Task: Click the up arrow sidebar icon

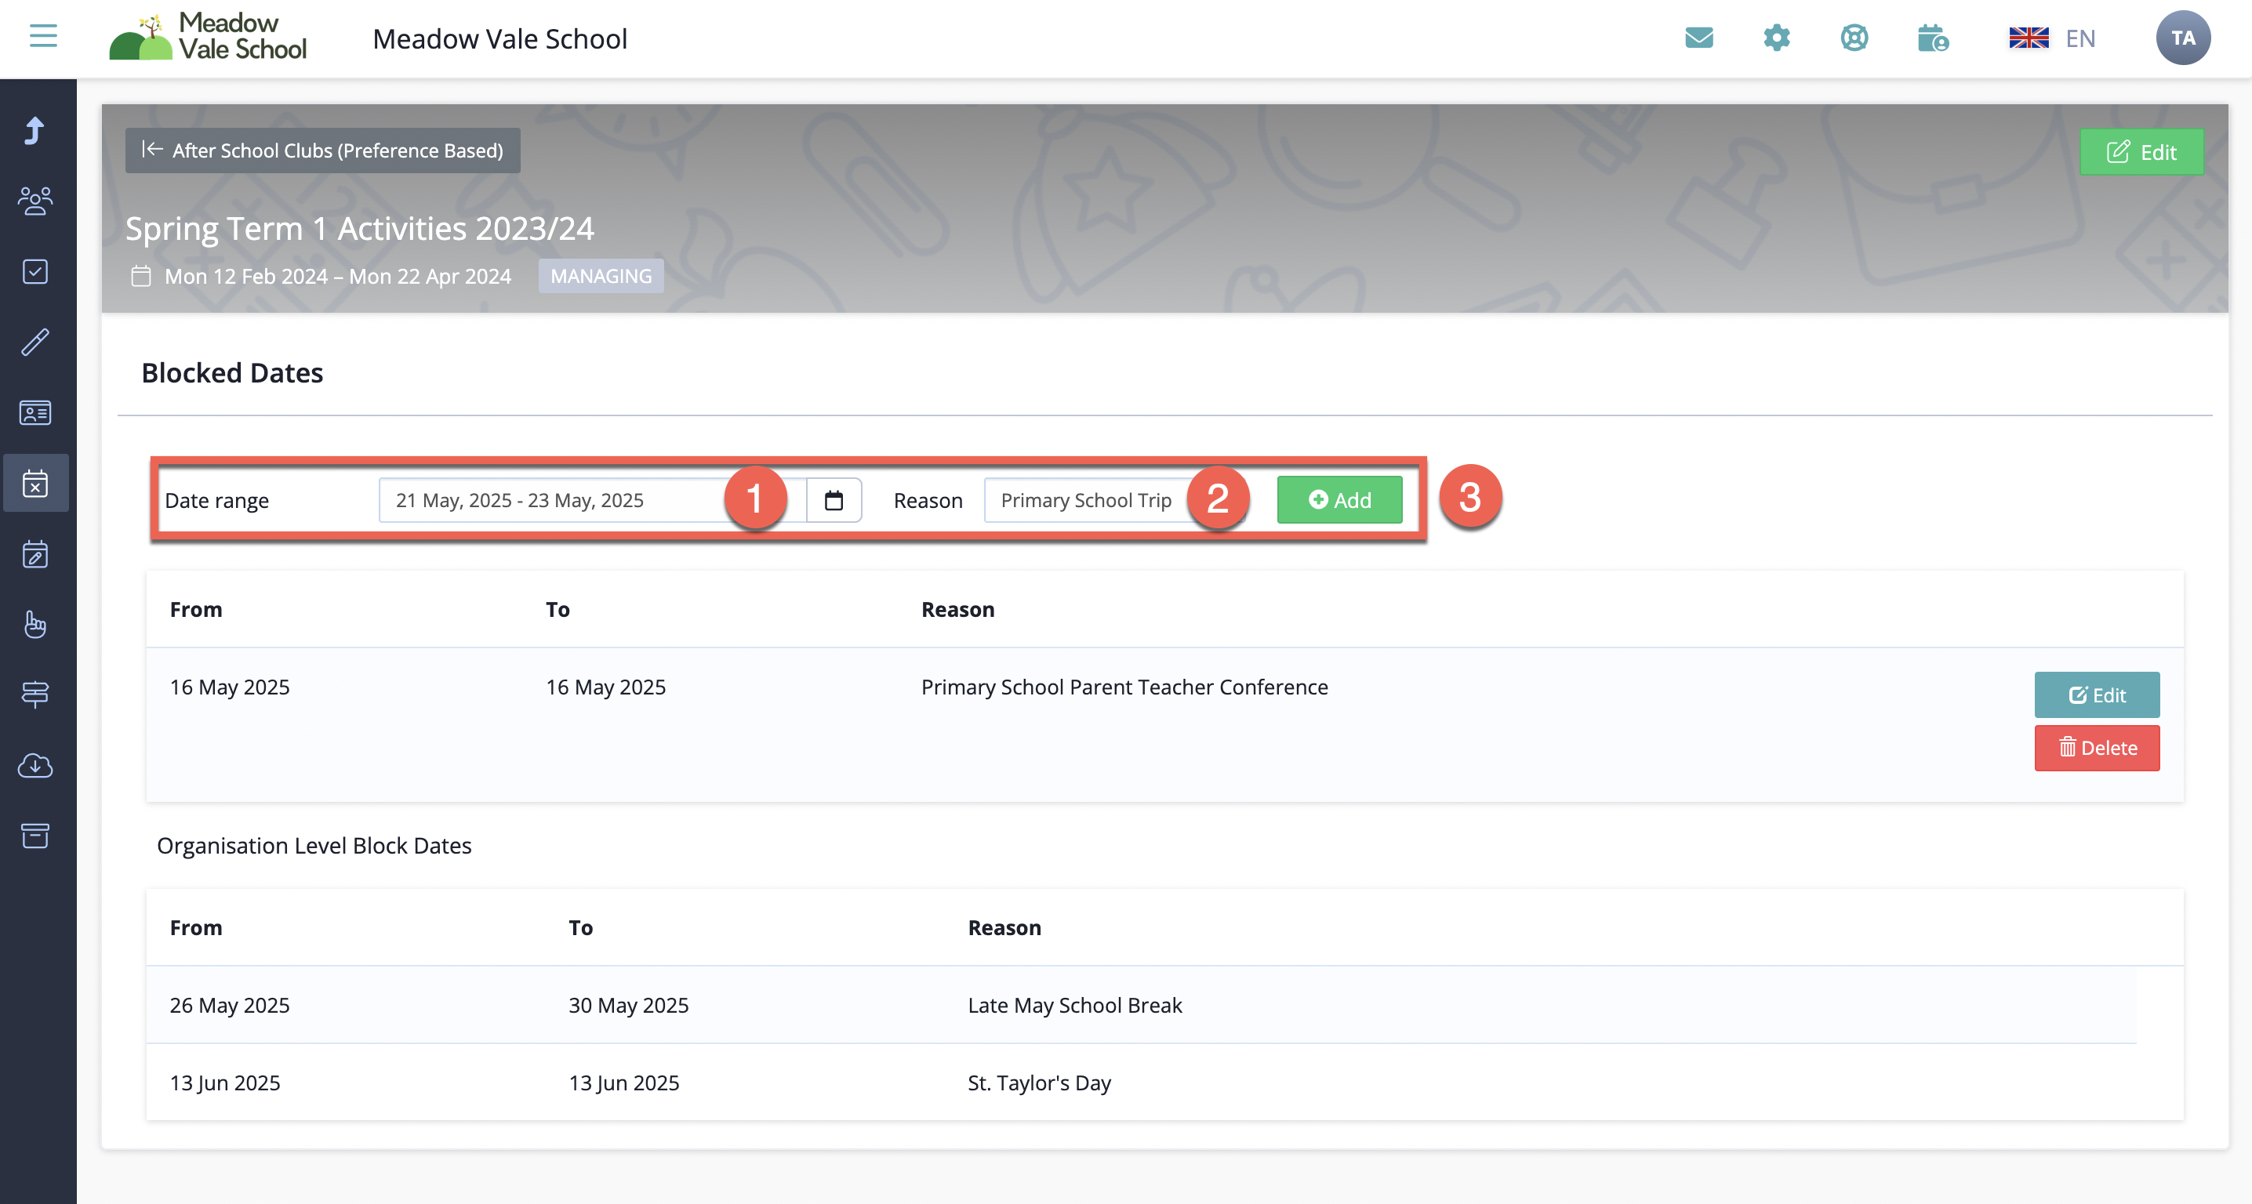Action: [x=35, y=130]
